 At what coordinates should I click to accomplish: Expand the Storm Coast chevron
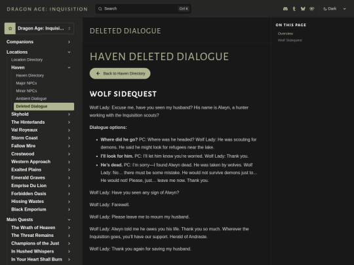point(69,138)
